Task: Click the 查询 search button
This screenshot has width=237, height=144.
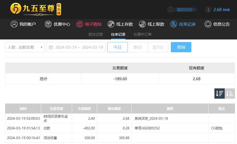Action: point(181,47)
